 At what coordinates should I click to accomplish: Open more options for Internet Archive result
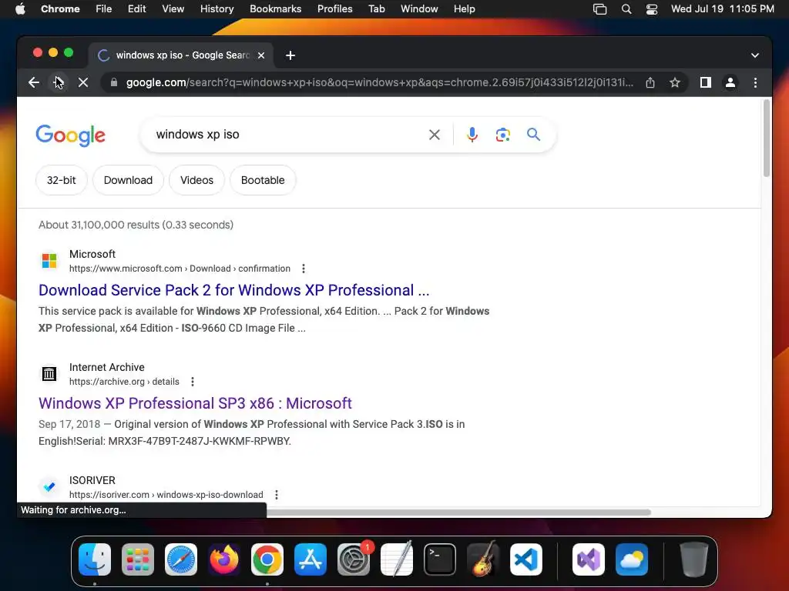click(192, 382)
